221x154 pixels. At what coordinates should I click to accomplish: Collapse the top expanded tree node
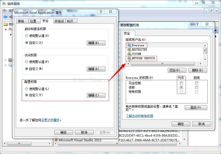click(x=6, y=29)
